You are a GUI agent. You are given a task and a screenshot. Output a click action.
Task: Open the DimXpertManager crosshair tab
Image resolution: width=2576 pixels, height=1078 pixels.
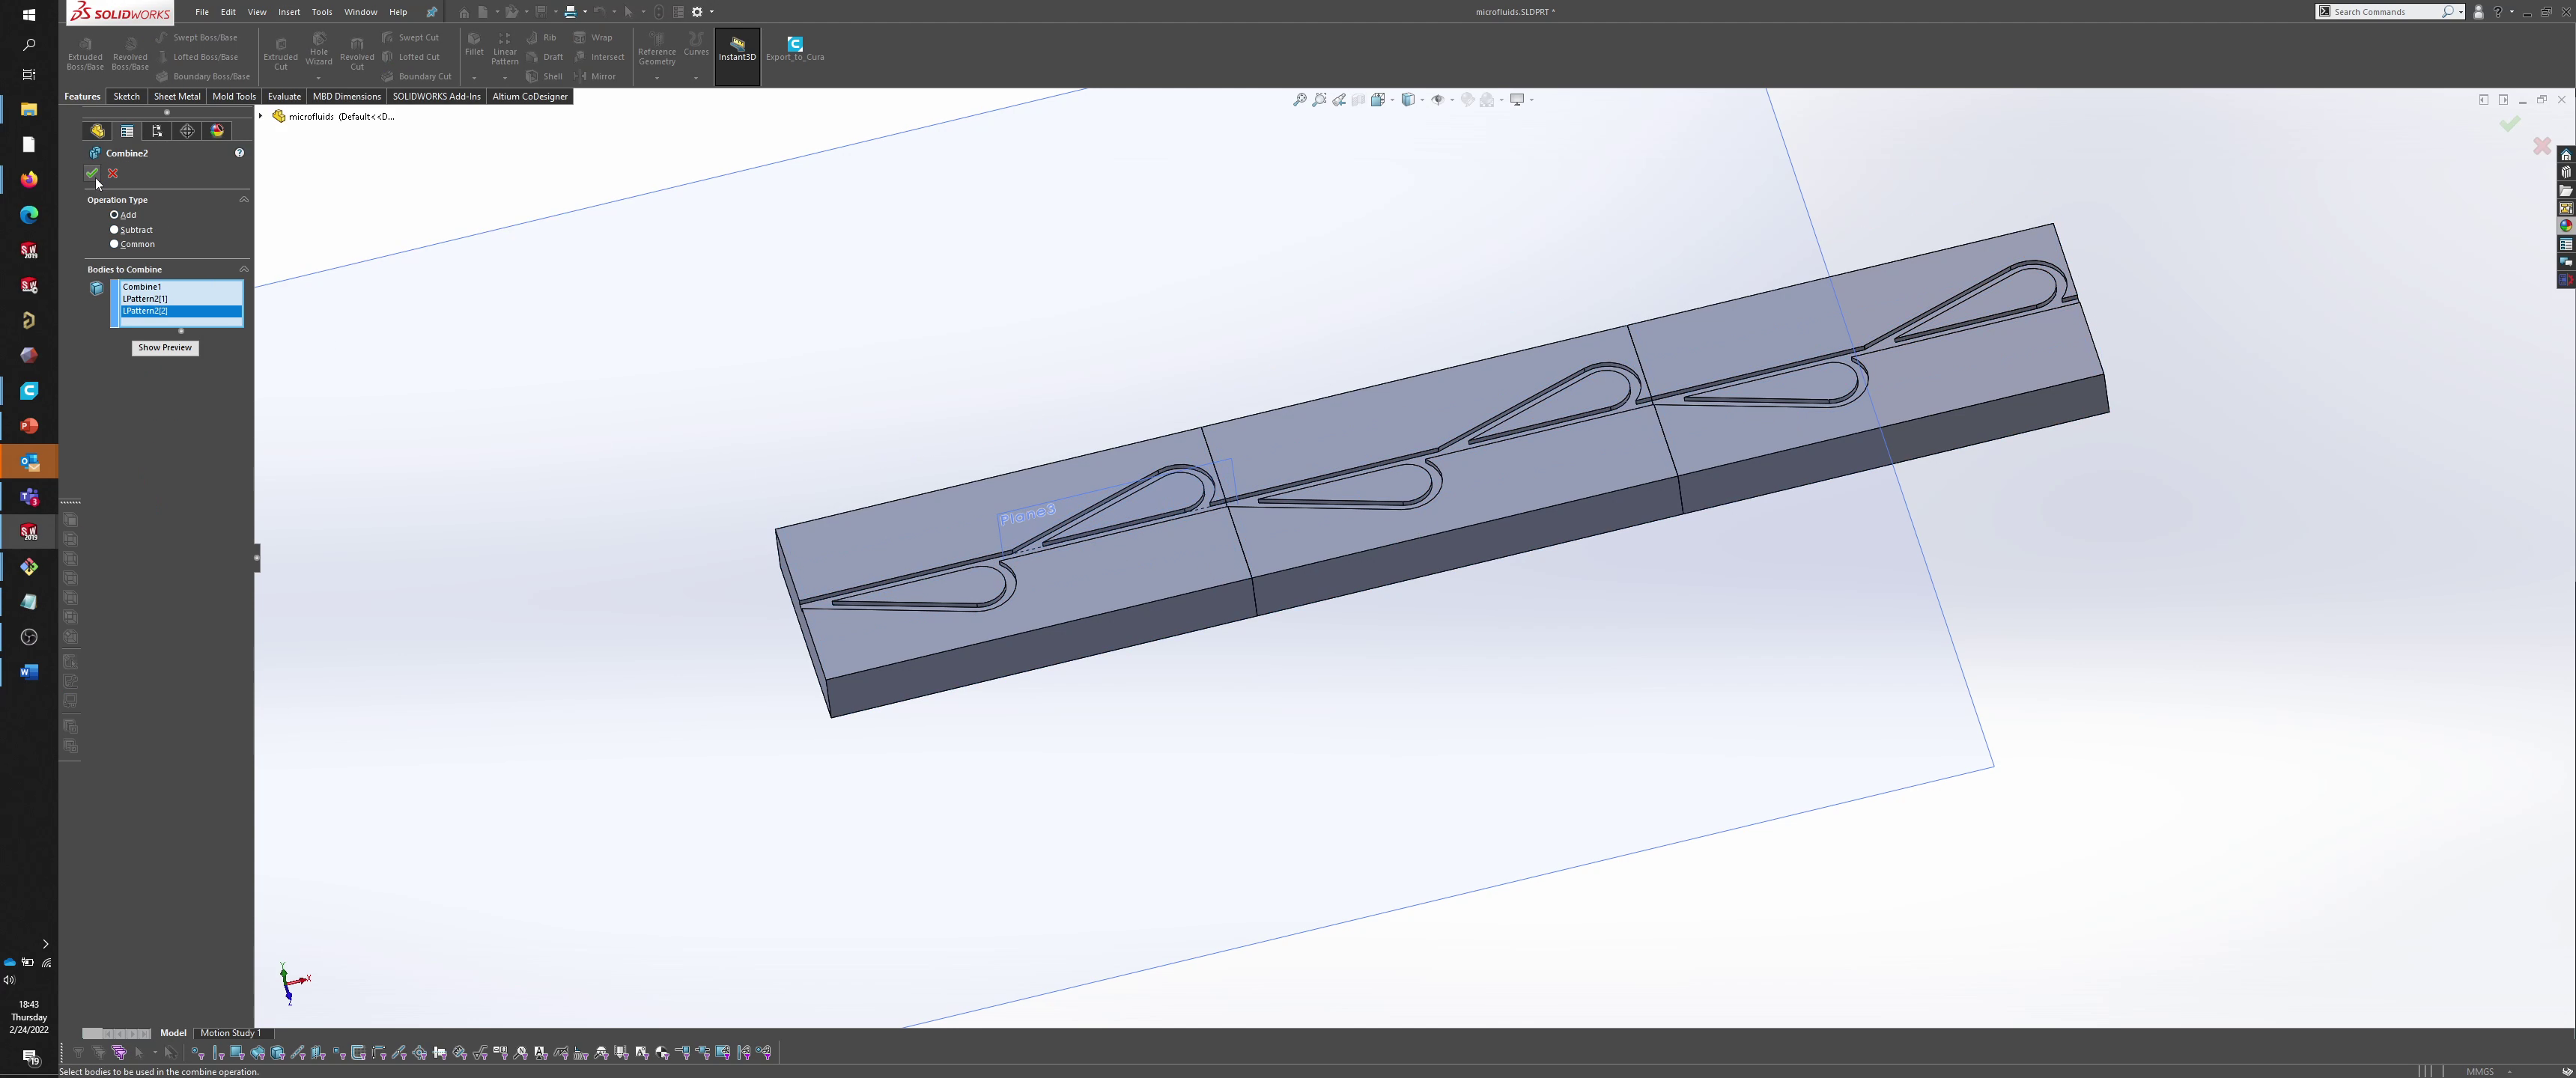click(x=187, y=131)
